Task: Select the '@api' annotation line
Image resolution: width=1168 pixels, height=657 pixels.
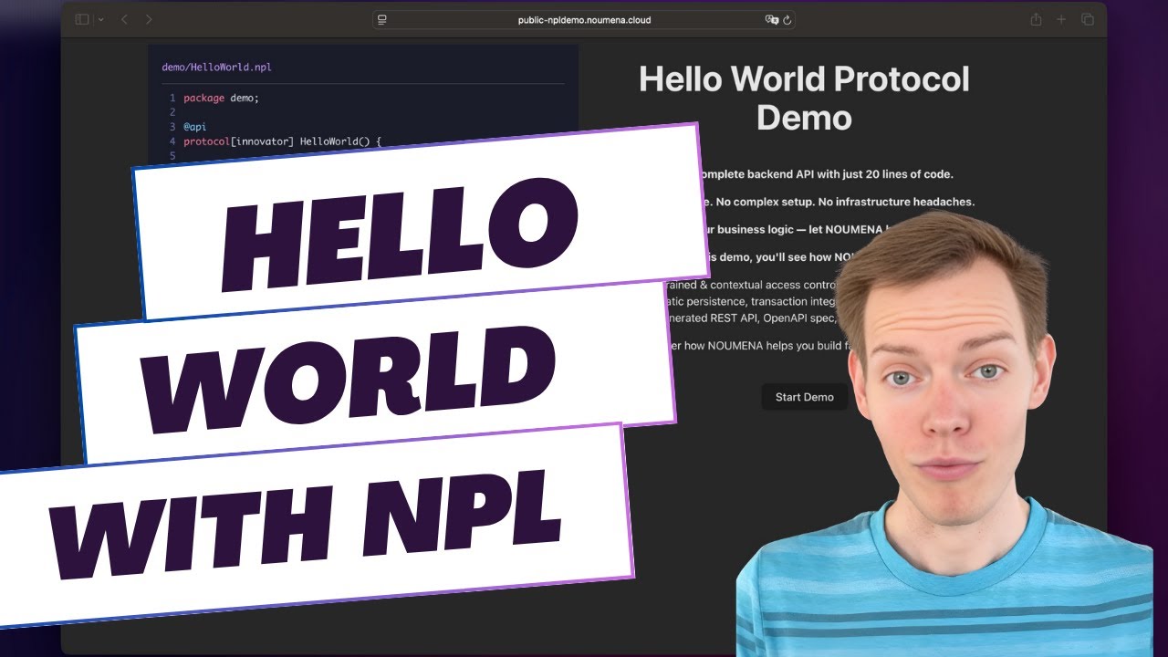Action: tap(195, 127)
